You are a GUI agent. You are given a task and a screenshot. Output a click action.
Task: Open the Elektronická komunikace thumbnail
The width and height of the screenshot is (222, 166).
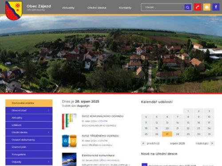(x=69, y=159)
